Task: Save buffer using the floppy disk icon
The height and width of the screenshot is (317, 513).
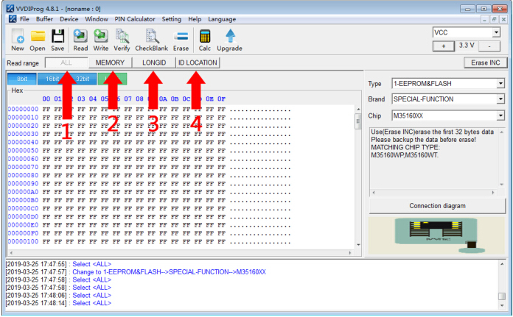Action: pyautogui.click(x=57, y=40)
